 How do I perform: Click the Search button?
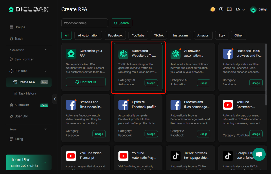coord(121,23)
